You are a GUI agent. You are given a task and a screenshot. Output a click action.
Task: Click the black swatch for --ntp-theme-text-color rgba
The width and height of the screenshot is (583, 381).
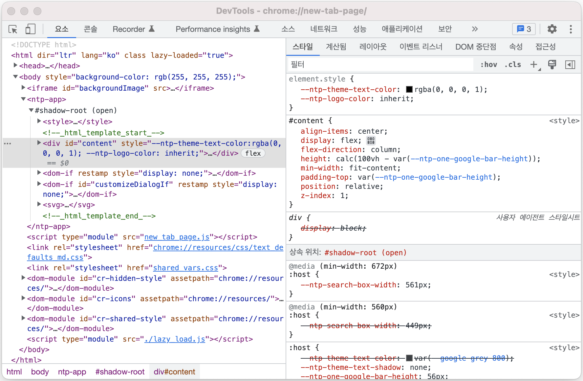(x=409, y=89)
